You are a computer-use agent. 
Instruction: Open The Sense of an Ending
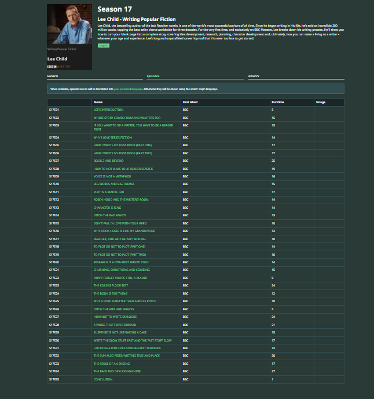click(x=112, y=364)
